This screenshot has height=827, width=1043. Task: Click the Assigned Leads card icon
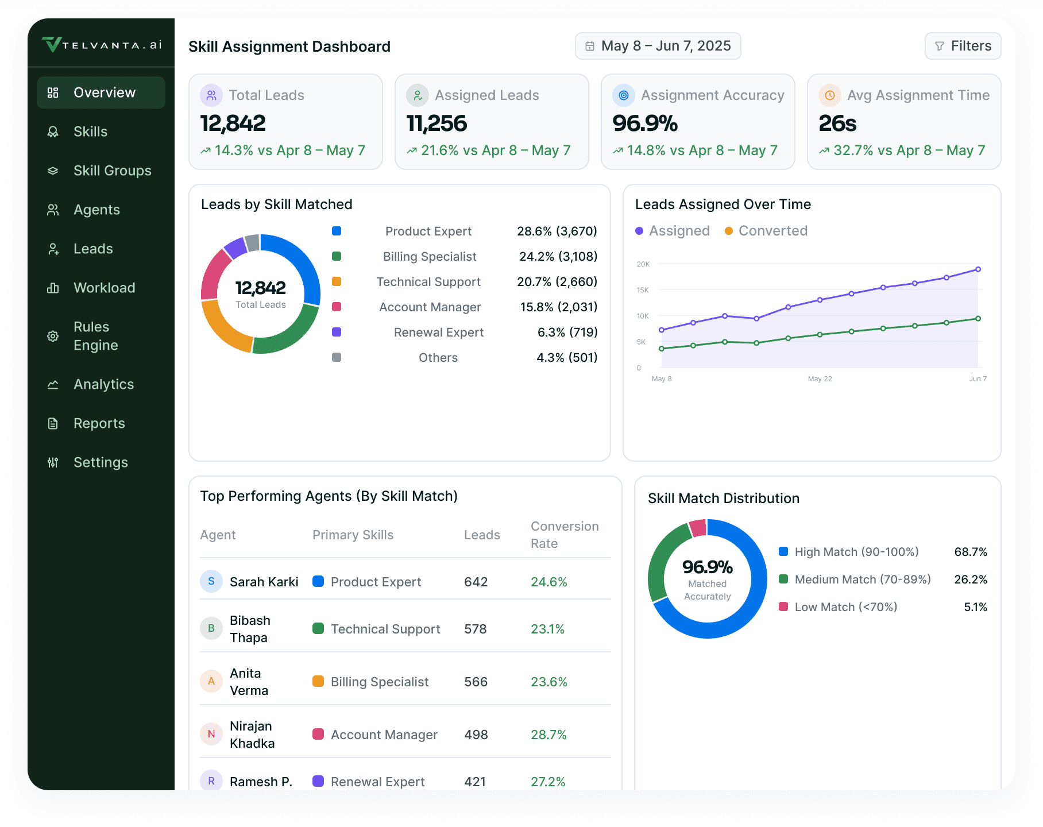coord(418,95)
